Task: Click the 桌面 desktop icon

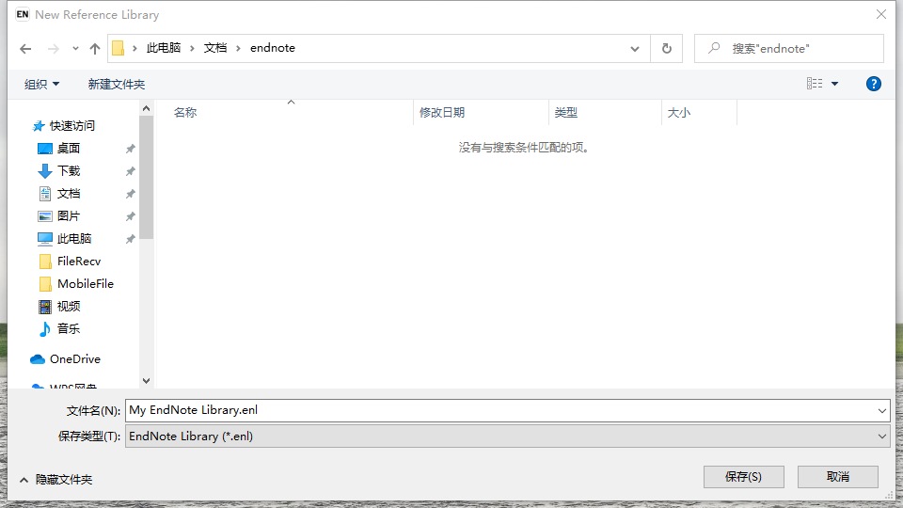Action: click(45, 149)
